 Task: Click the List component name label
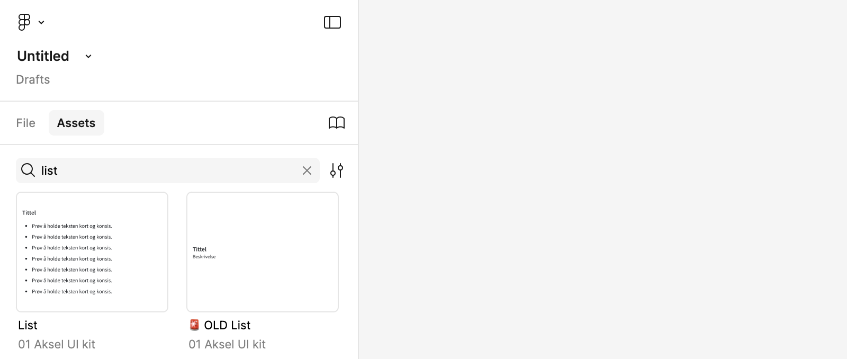tap(28, 325)
